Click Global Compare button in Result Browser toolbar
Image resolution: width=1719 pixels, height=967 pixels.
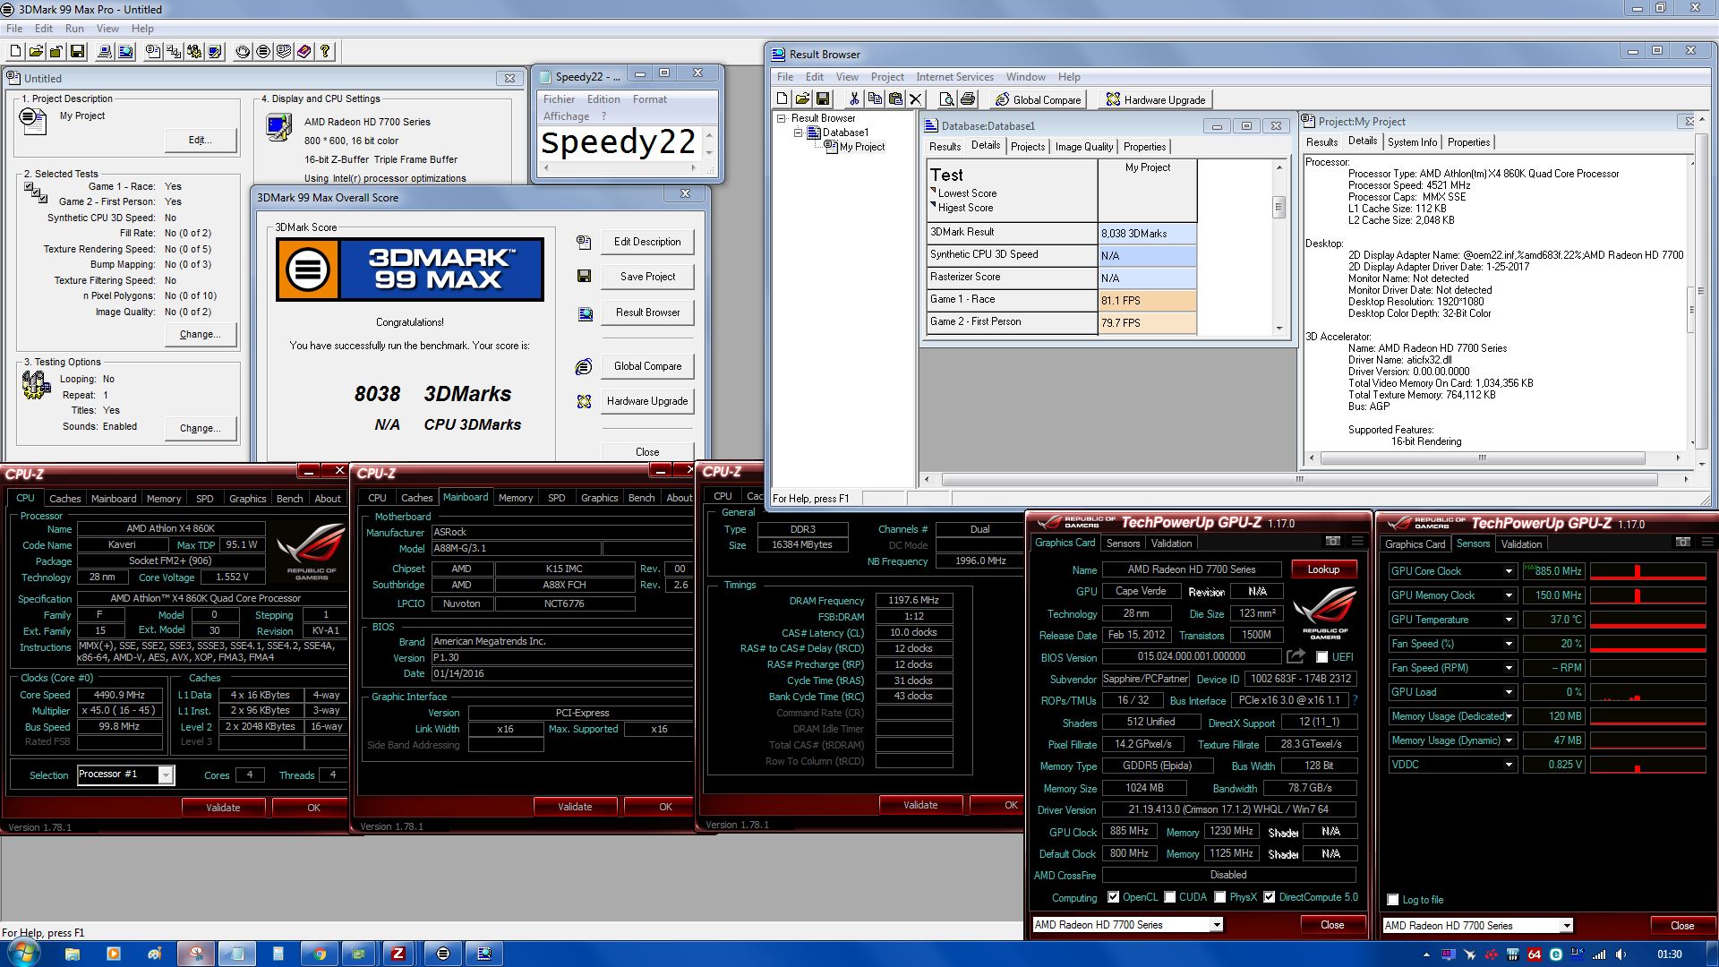[x=1039, y=99]
